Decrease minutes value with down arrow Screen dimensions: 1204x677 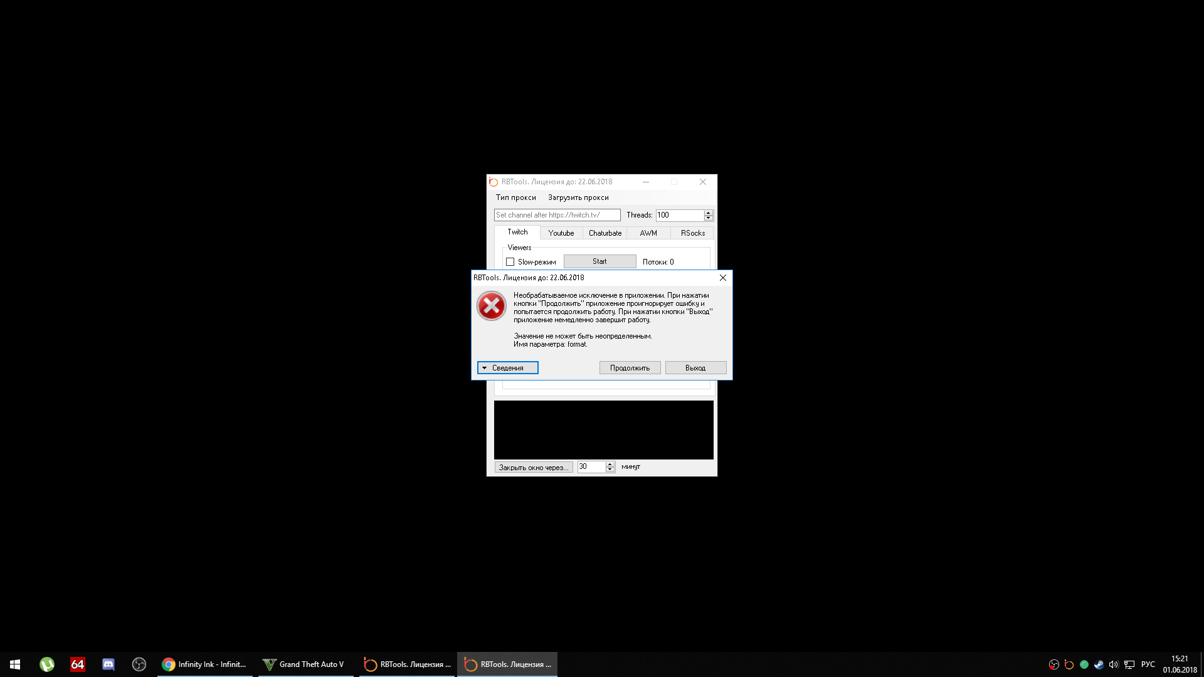click(x=610, y=470)
